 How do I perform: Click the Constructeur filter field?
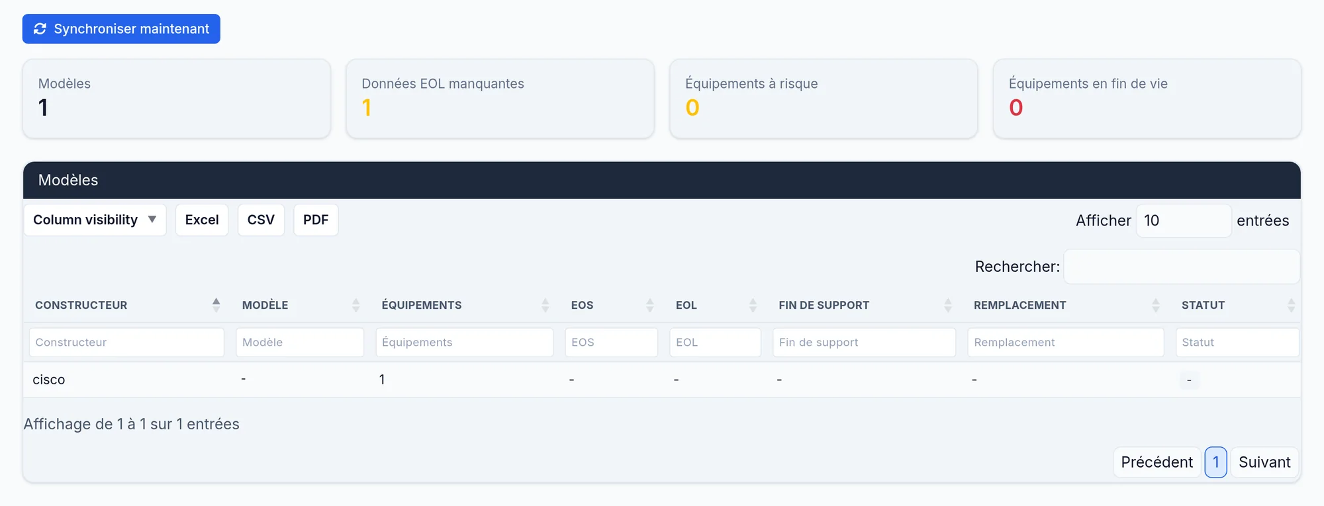[126, 343]
